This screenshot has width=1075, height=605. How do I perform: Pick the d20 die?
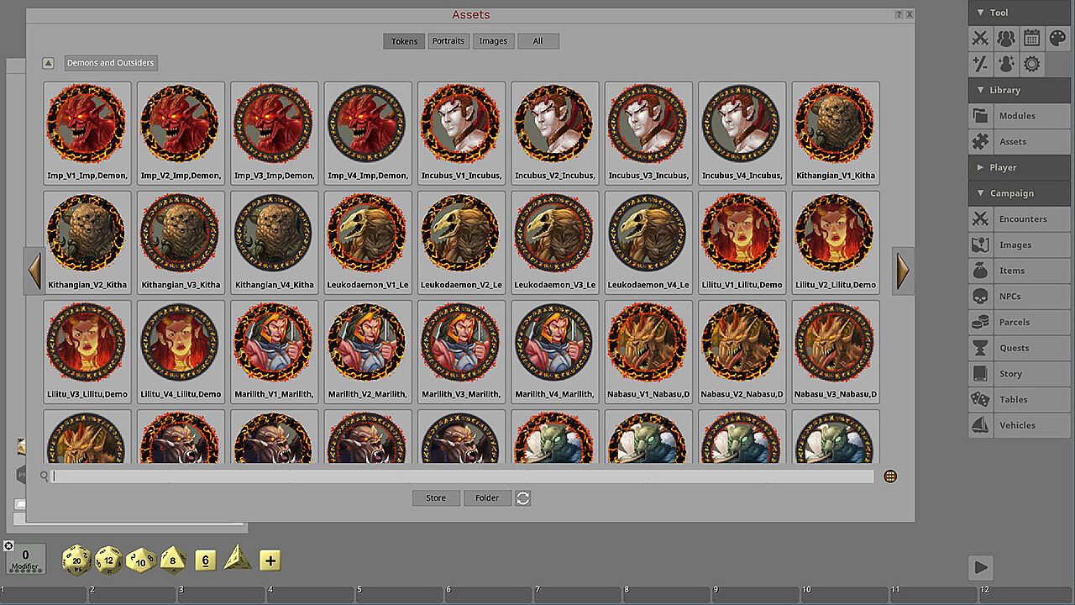point(76,560)
